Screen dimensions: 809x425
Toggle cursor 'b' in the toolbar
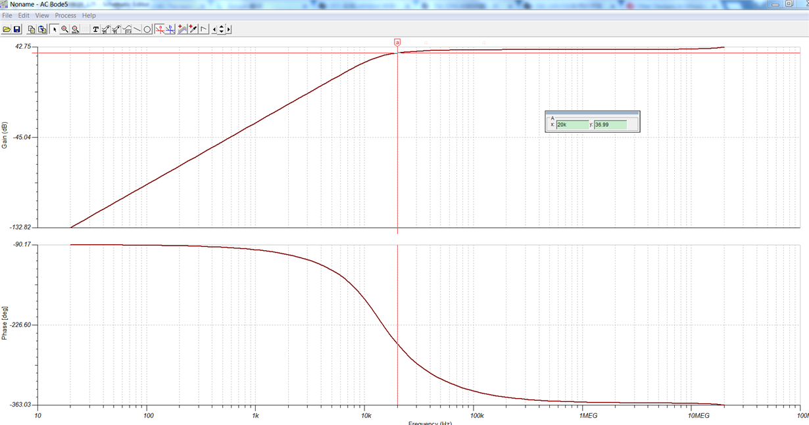tap(170, 30)
